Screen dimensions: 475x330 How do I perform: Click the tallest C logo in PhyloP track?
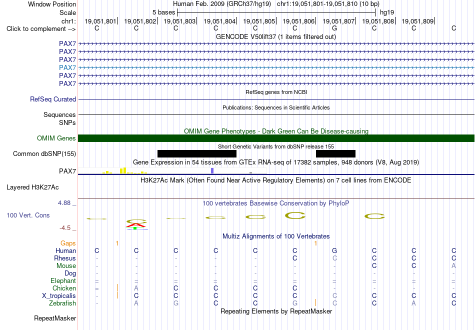click(295, 215)
